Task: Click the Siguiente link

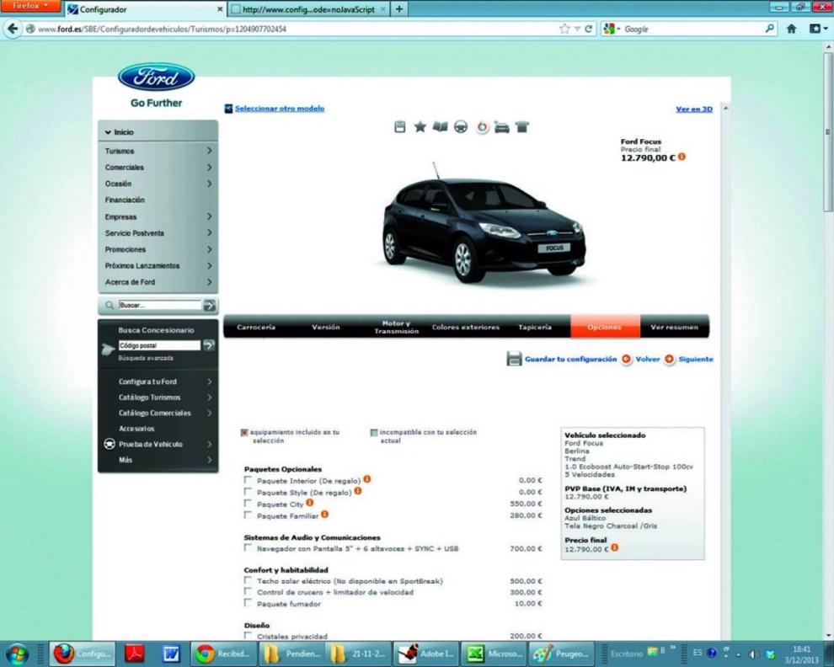Action: coord(696,359)
